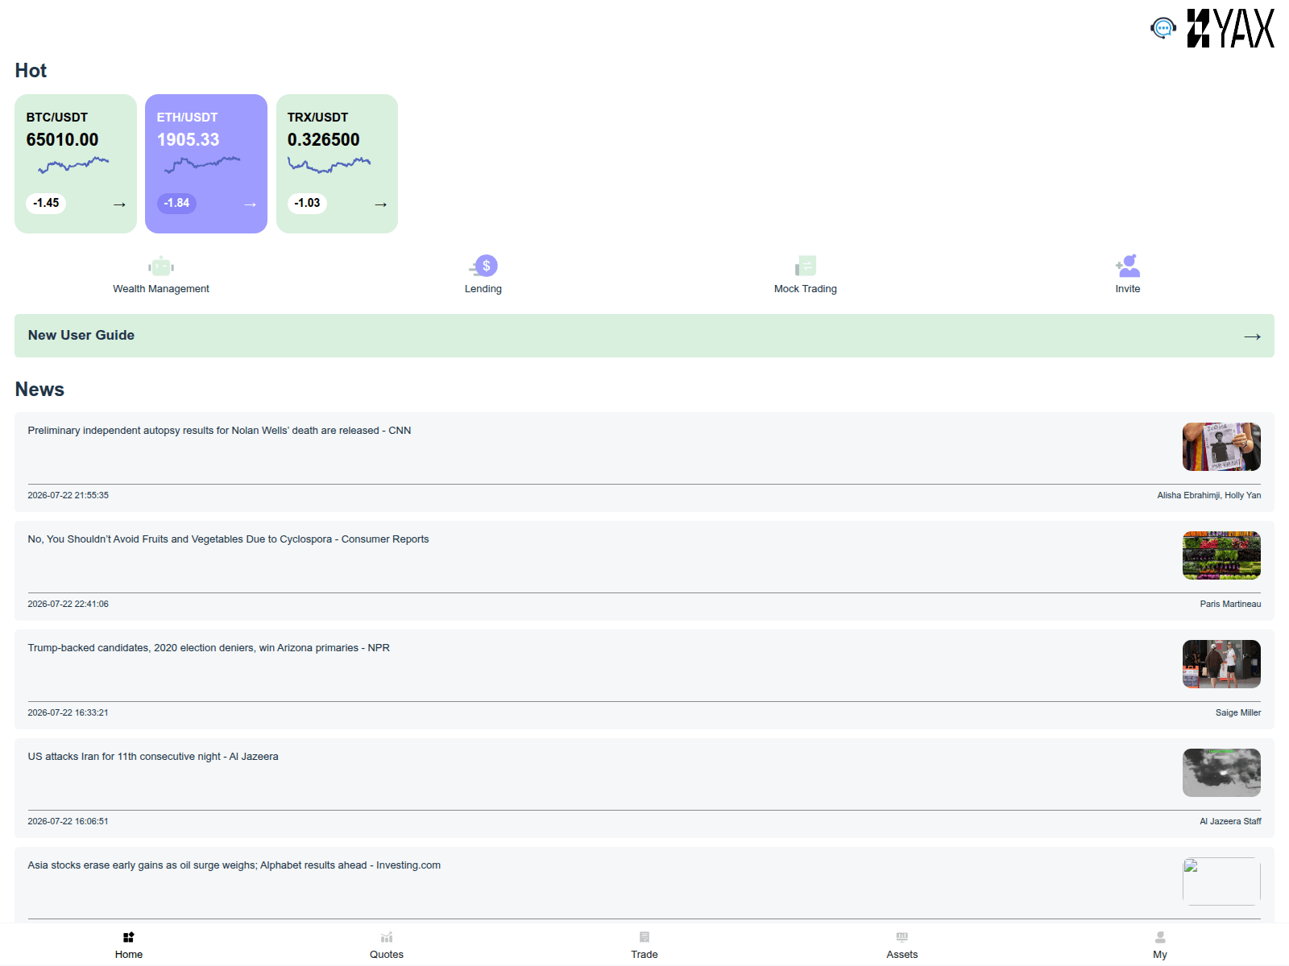Viewport: 1289px width, 966px height.
Task: Switch to the Home tab label
Action: click(x=129, y=954)
